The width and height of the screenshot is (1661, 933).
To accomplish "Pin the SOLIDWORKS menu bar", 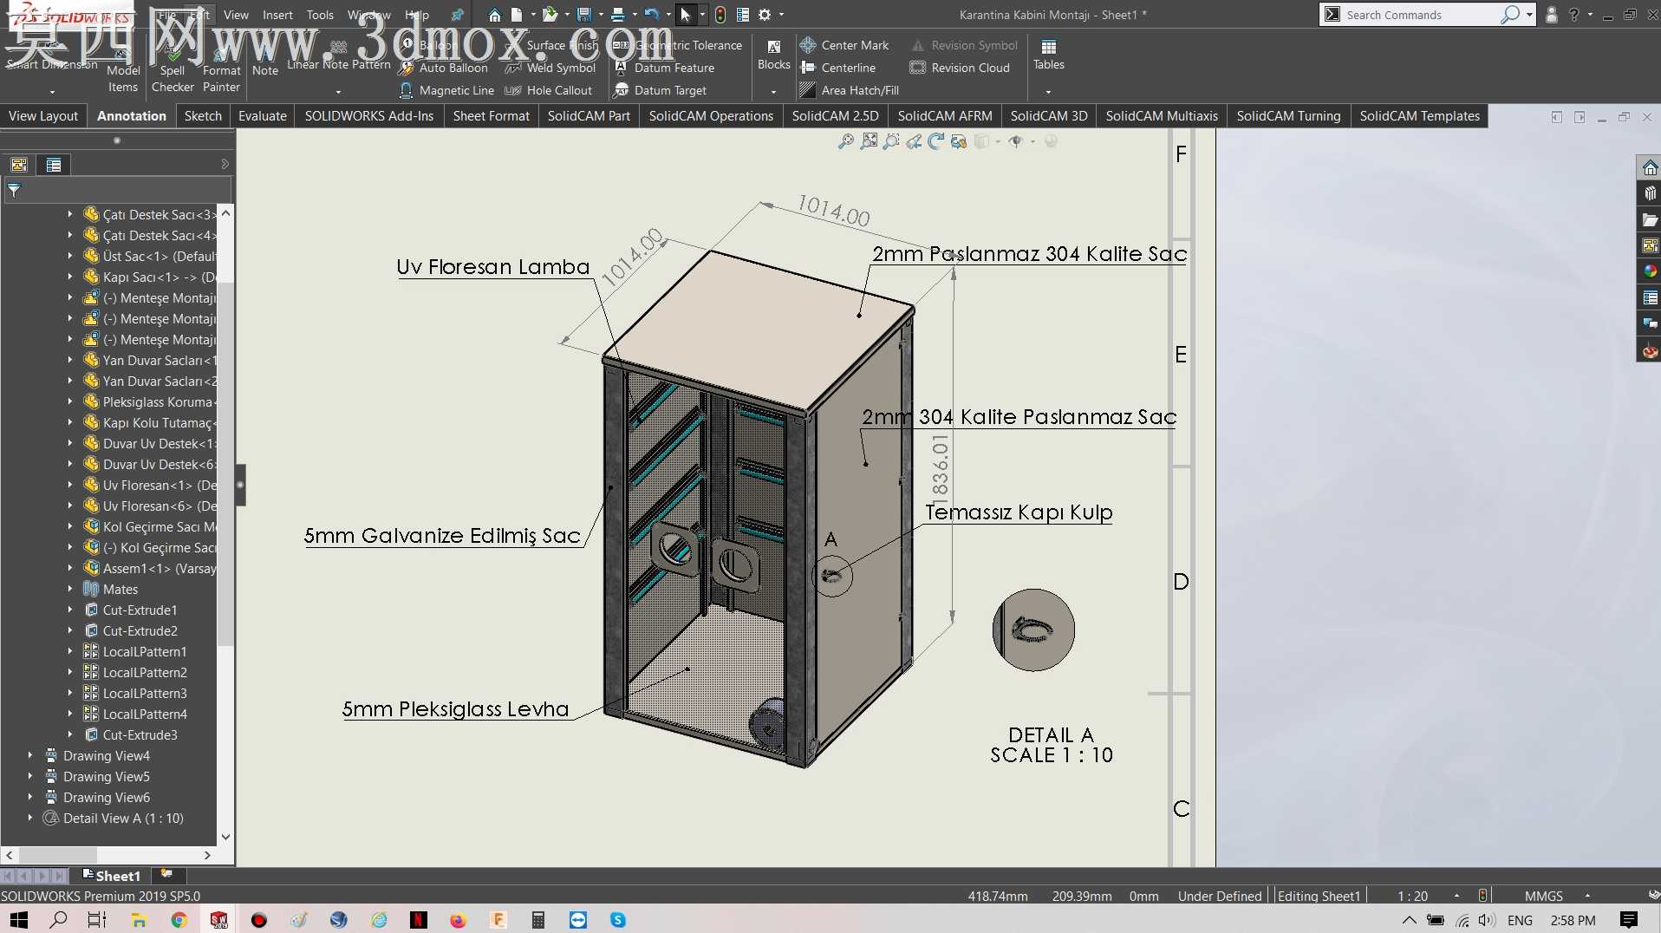I will pyautogui.click(x=457, y=15).
